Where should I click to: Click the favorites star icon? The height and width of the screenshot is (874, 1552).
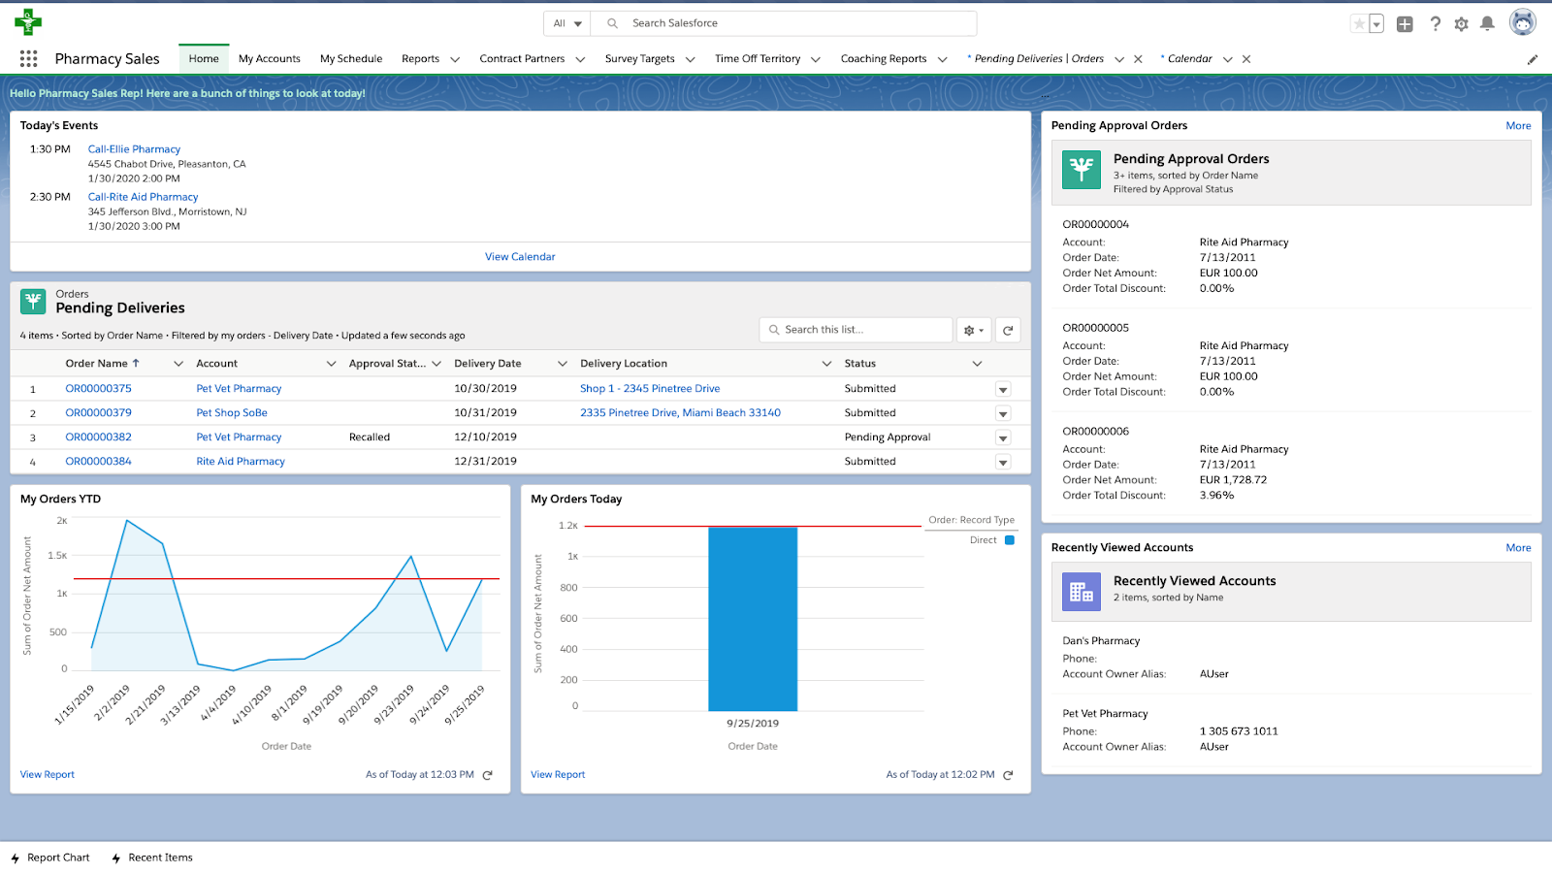[x=1359, y=24]
